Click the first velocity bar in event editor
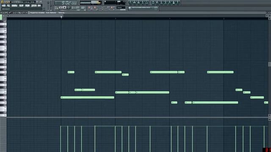 pyautogui.click(x=61, y=139)
